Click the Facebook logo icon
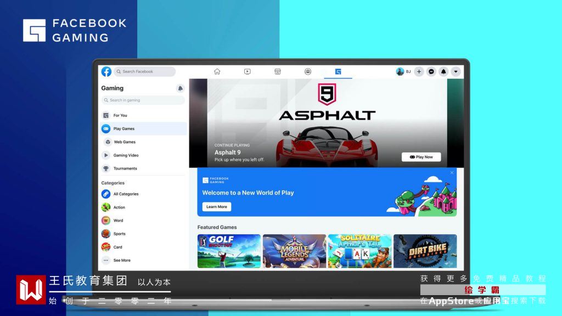This screenshot has width=562, height=316. pyautogui.click(x=106, y=72)
